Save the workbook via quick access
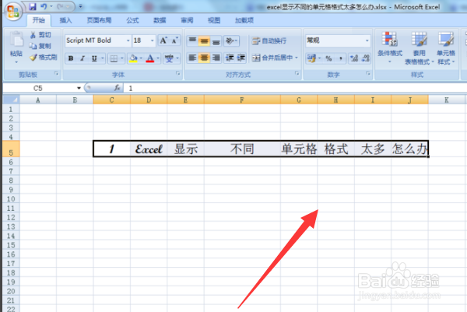The height and width of the screenshot is (312, 467). pyautogui.click(x=33, y=6)
